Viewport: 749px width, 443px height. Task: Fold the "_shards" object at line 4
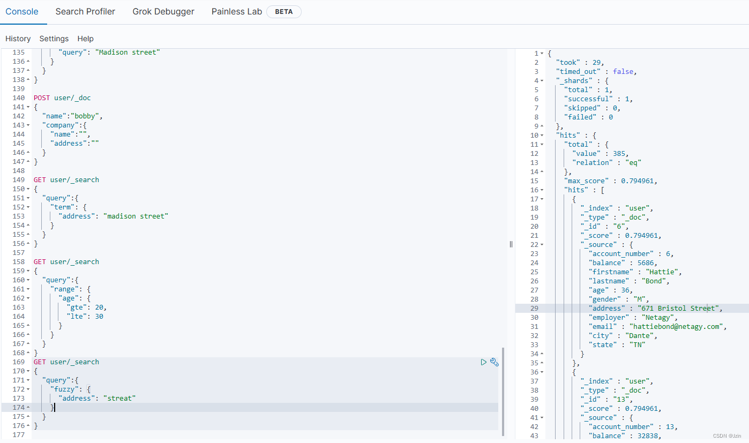click(x=542, y=81)
